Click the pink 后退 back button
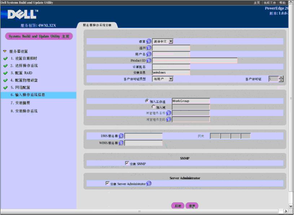294x215 pixels. click(178, 206)
